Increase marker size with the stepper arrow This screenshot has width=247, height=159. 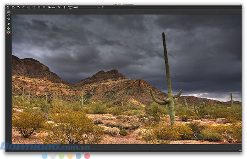click(102, 6)
